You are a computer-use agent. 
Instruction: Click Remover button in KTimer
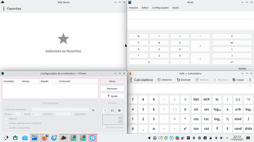tap(112, 89)
